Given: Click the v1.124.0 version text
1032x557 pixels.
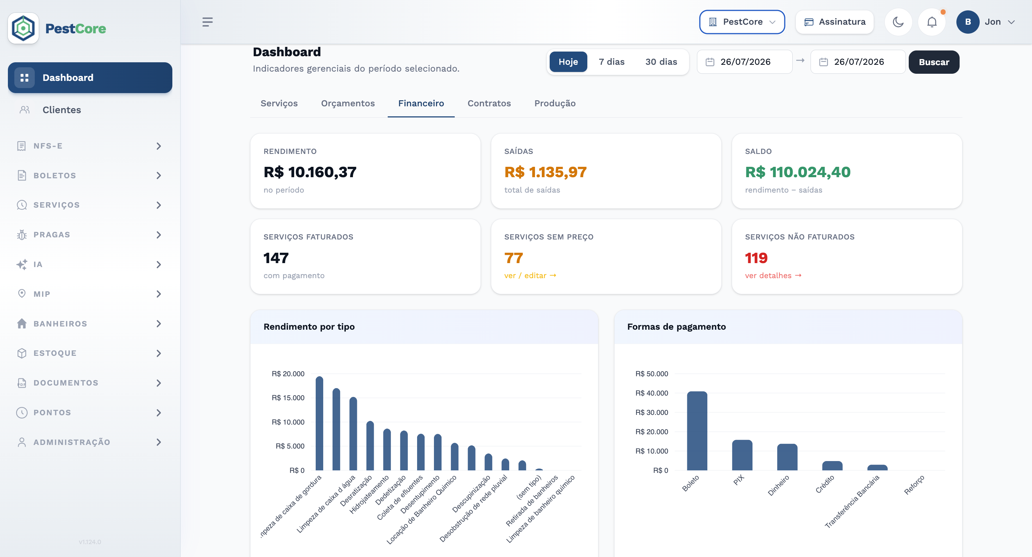Looking at the screenshot, I should coord(90,542).
